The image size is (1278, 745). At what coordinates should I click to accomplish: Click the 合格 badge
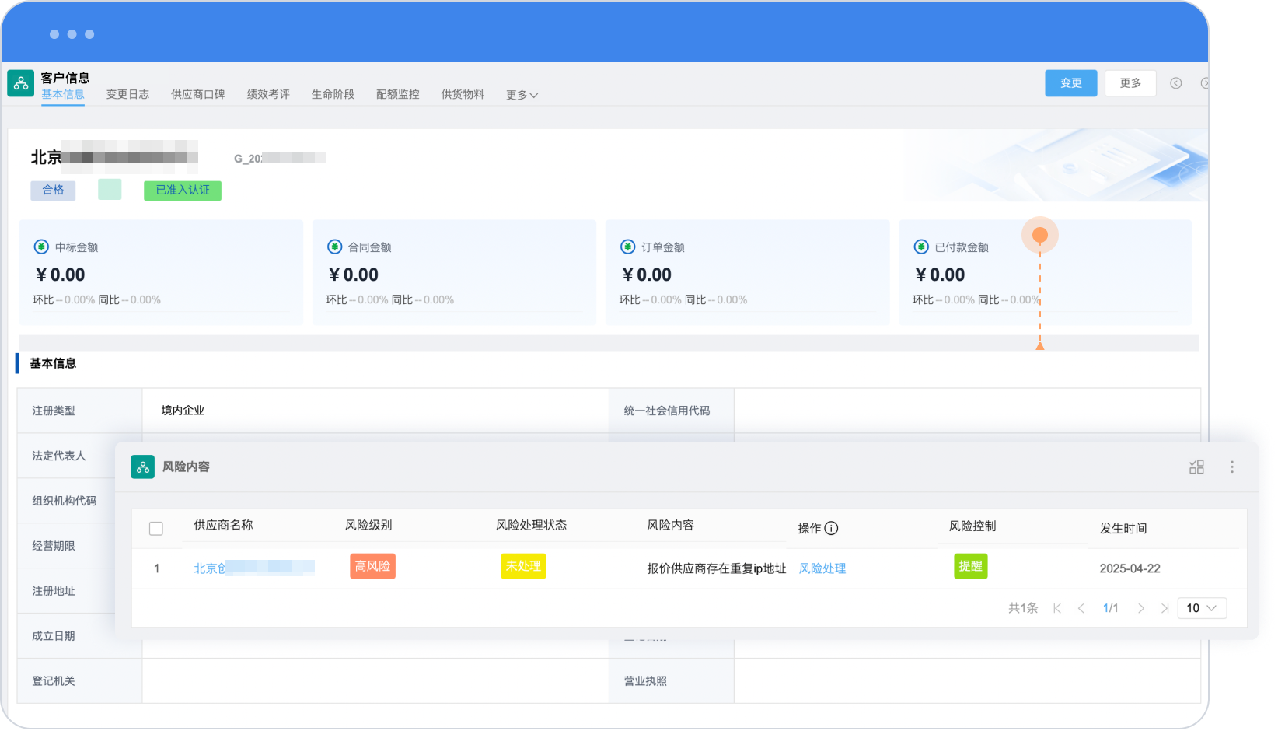(53, 191)
